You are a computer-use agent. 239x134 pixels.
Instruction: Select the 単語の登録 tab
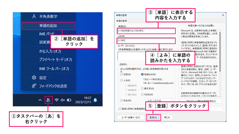122,21
